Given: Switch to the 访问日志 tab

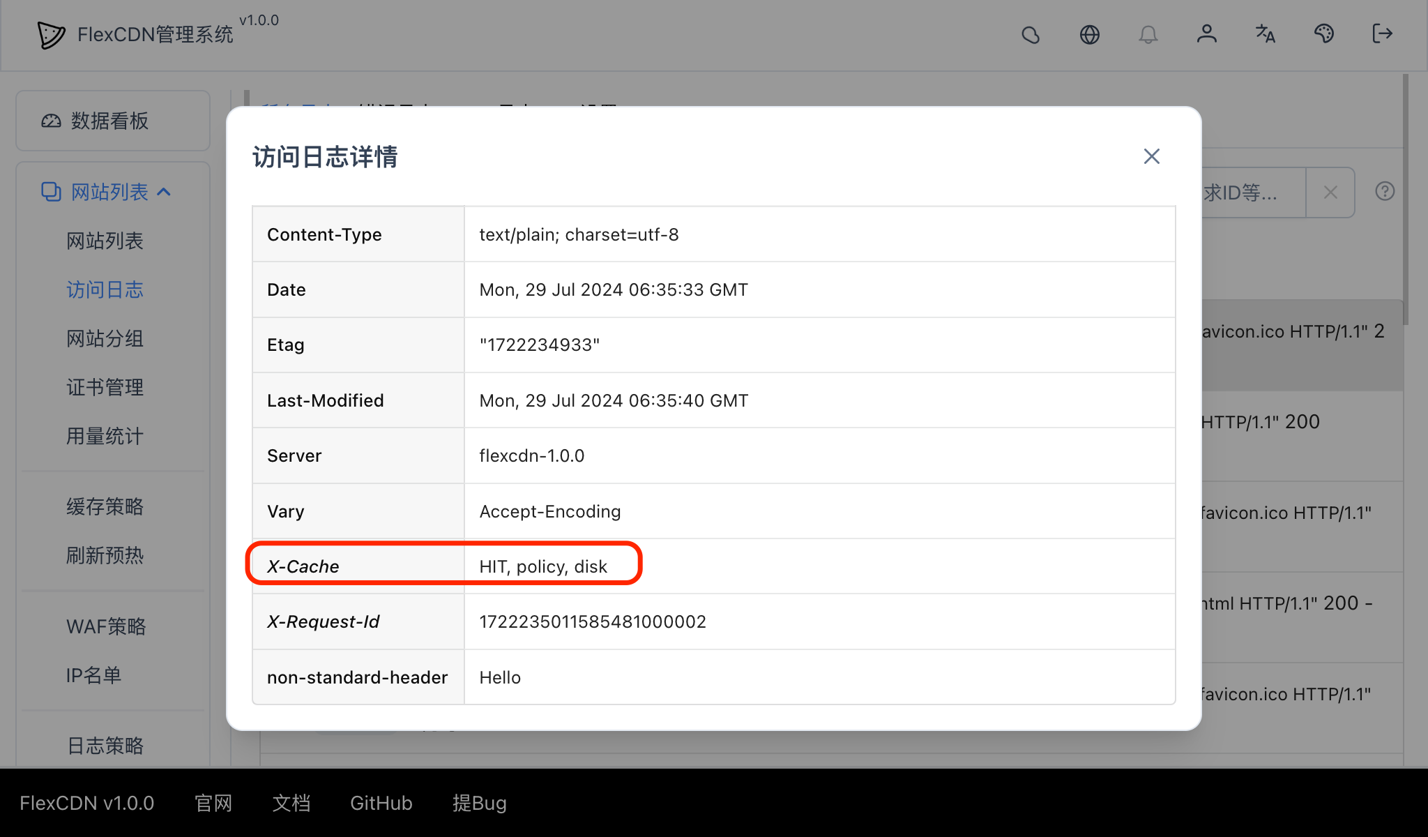Looking at the screenshot, I should (x=105, y=289).
